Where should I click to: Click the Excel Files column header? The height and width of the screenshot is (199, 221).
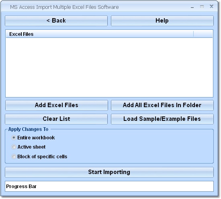click(x=100, y=34)
